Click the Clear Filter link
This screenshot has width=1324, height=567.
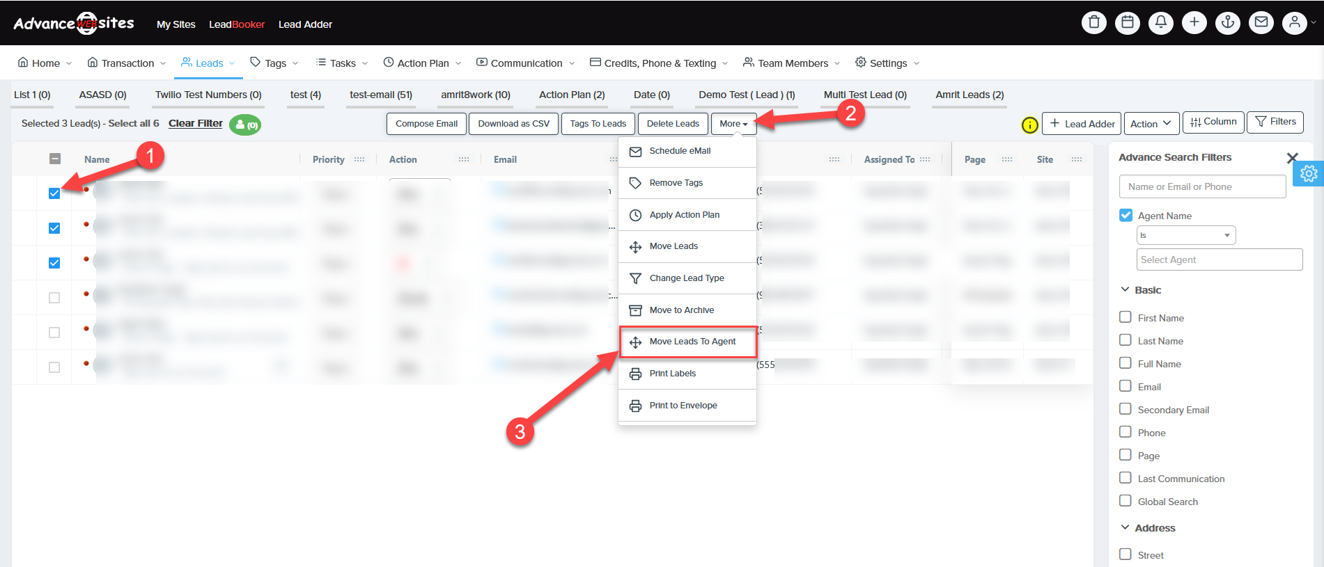(x=195, y=123)
